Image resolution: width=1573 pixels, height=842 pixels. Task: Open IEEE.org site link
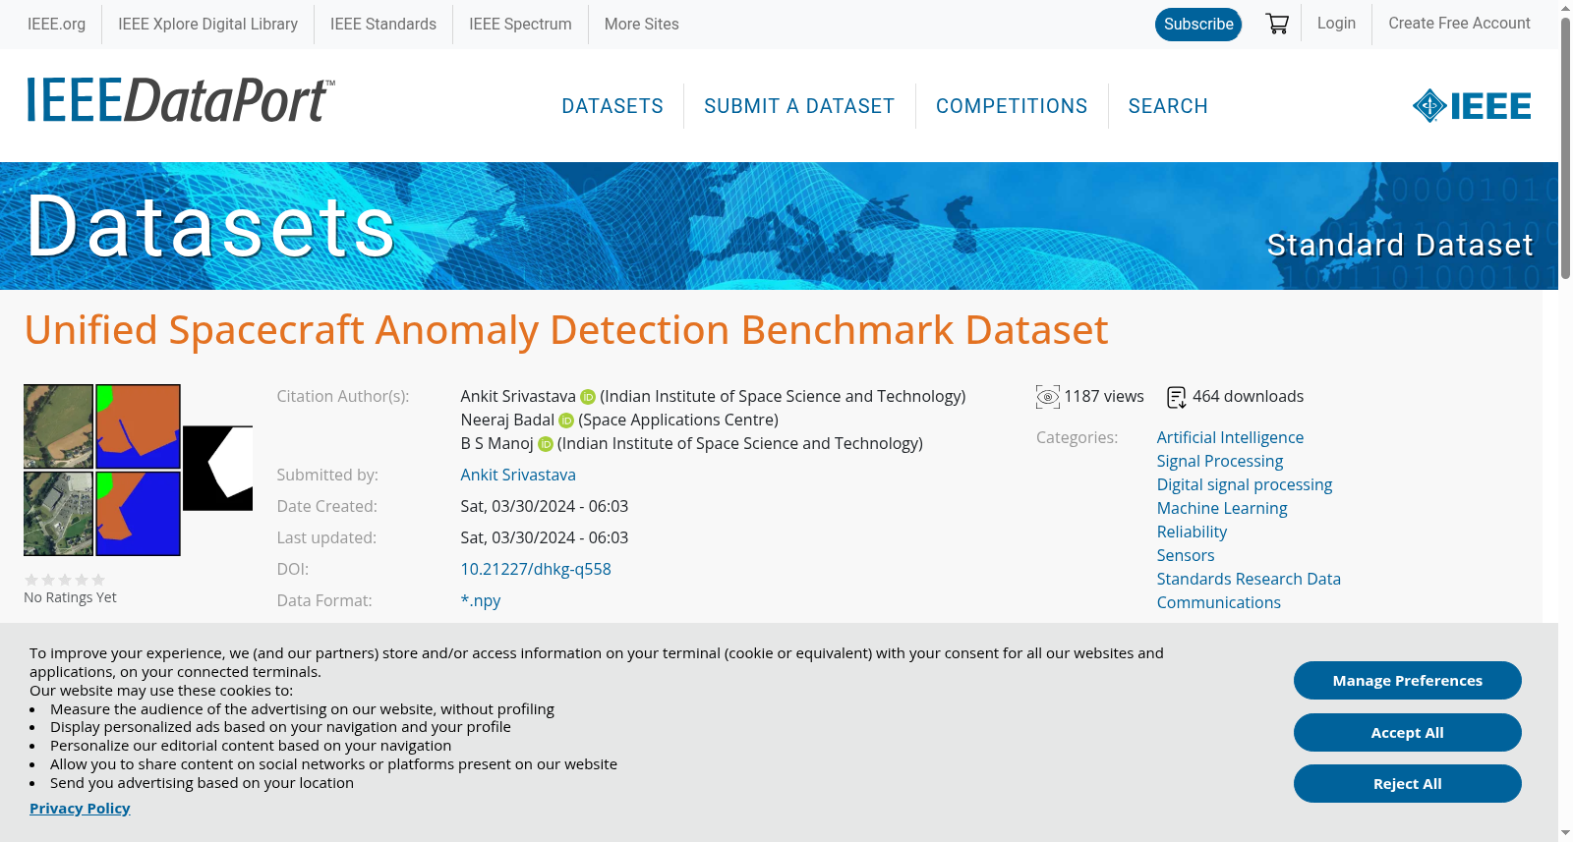pos(56,24)
